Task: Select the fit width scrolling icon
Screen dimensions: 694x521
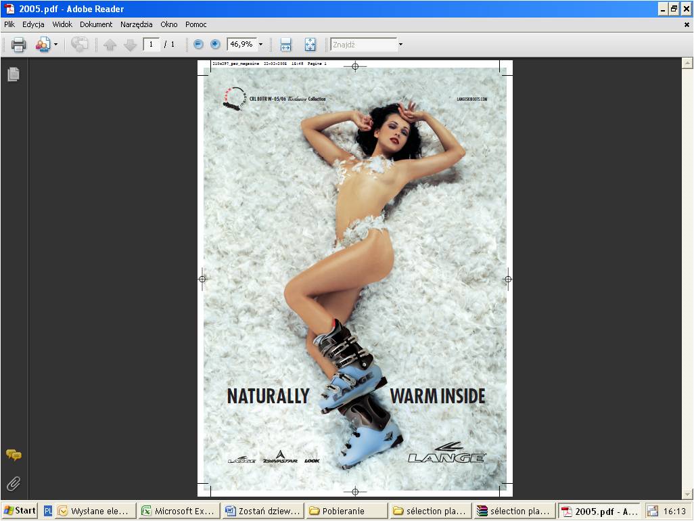Action: point(285,45)
